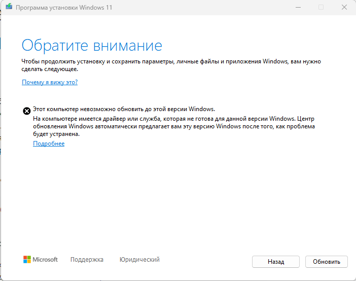The height and width of the screenshot is (281, 356).
Task: Click the Windows Setup title bar icon
Action: click(x=9, y=7)
